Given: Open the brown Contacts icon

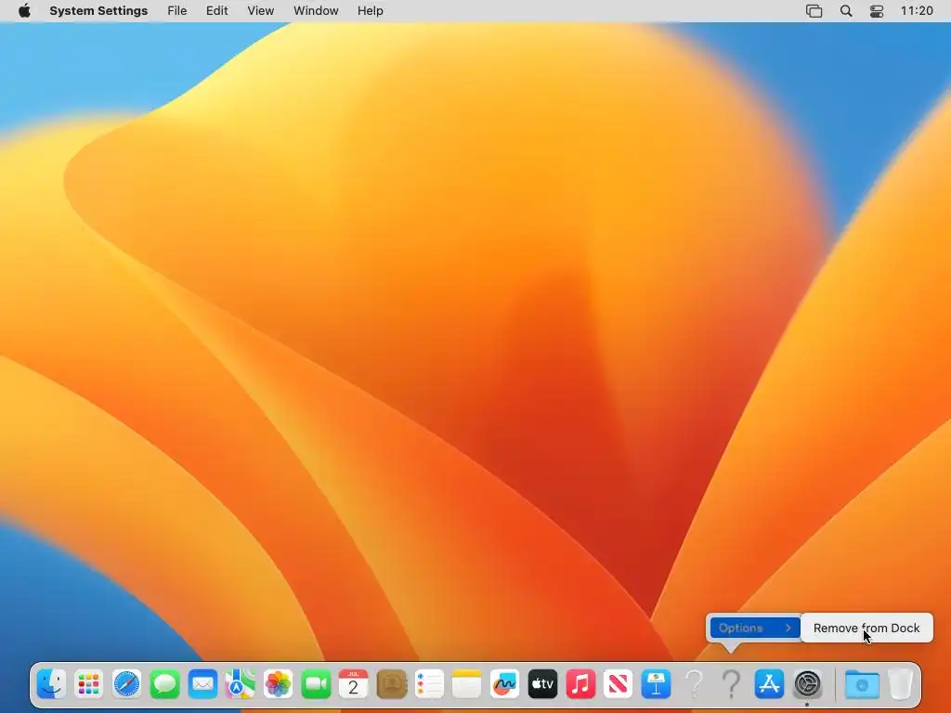Looking at the screenshot, I should pyautogui.click(x=391, y=684).
